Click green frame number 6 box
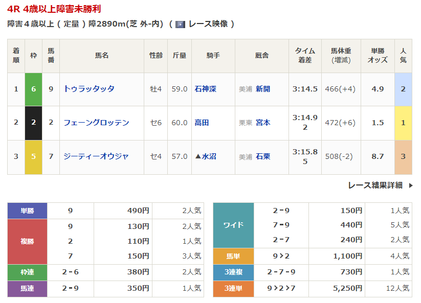This screenshot has height=303, width=421. (34, 89)
